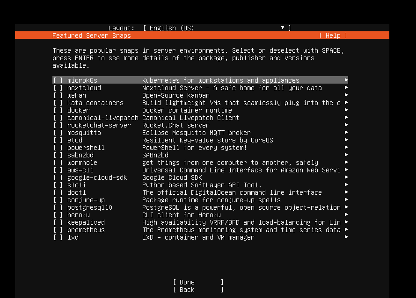This screenshot has width=416, height=298.
Task: Select the keepalived snap name
Action: [x=86, y=222]
